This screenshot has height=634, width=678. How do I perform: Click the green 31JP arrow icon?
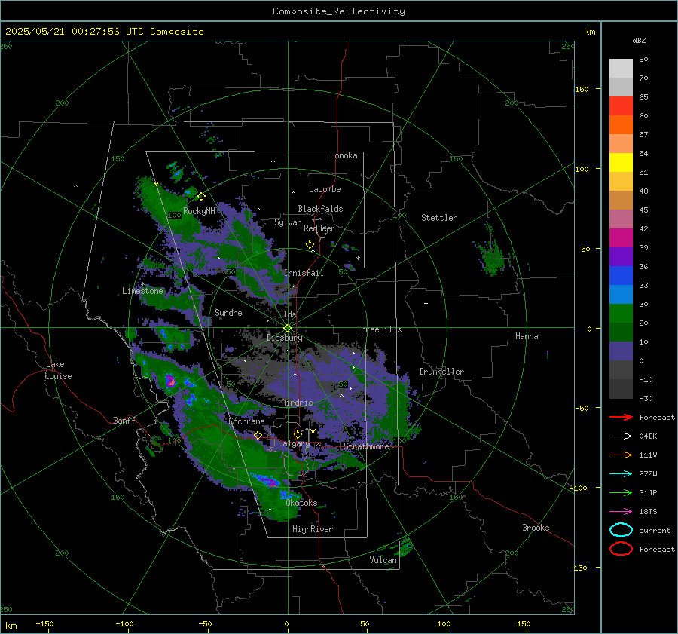[x=621, y=492]
